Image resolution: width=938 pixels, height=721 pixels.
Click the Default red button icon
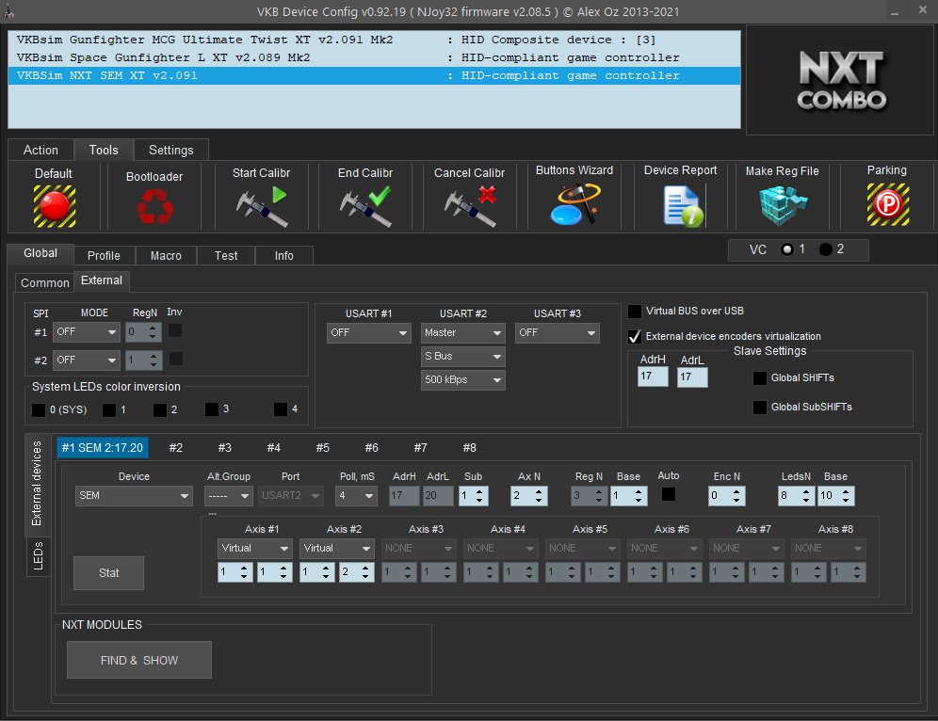[54, 205]
